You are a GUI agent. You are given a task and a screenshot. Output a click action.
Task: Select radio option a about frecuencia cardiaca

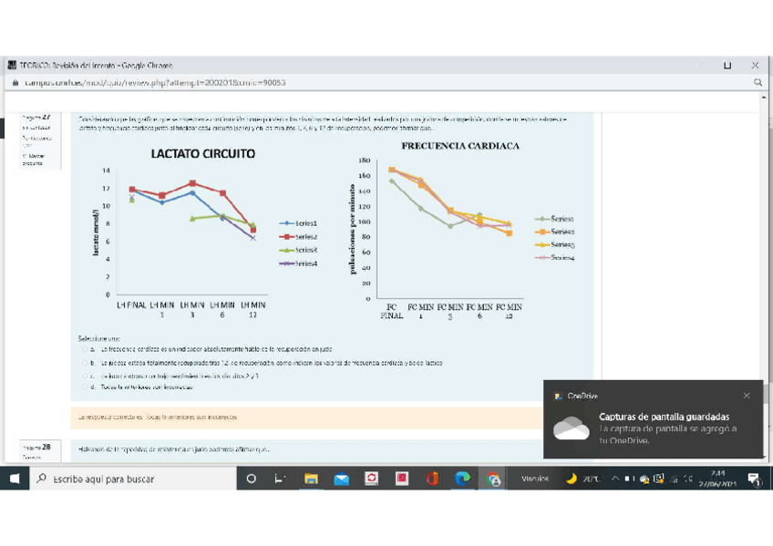pos(85,349)
